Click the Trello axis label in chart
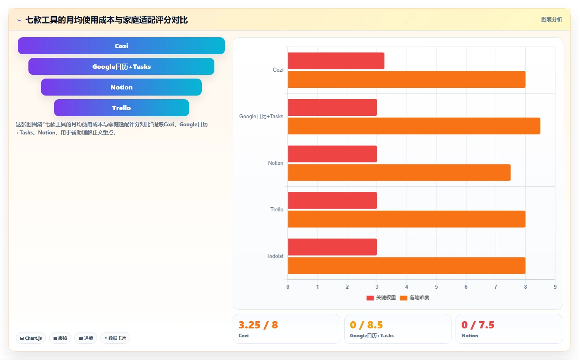 click(277, 209)
